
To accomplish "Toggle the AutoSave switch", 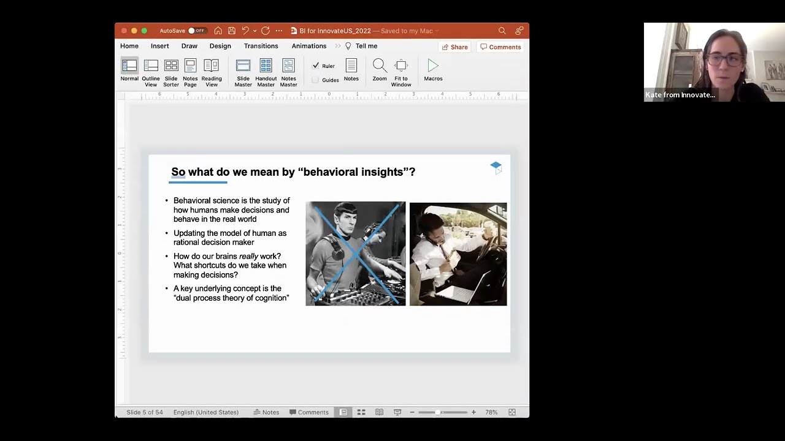I will click(x=196, y=31).
